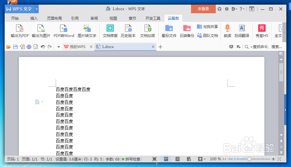Switch to web layout view mode
The height and width of the screenshot is (167, 291).
pyautogui.click(x=189, y=159)
